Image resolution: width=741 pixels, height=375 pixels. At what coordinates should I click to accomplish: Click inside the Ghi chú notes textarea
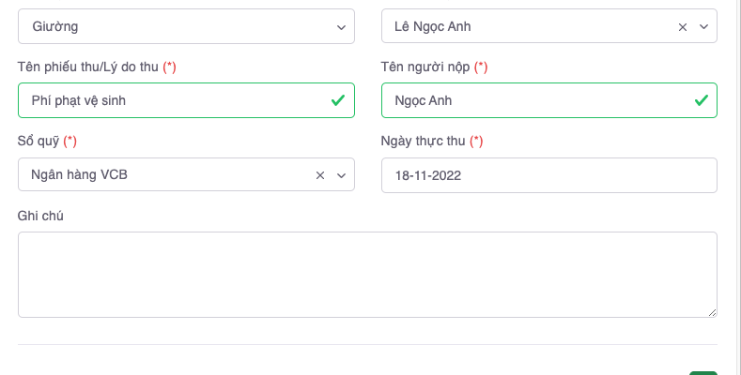[367, 275]
